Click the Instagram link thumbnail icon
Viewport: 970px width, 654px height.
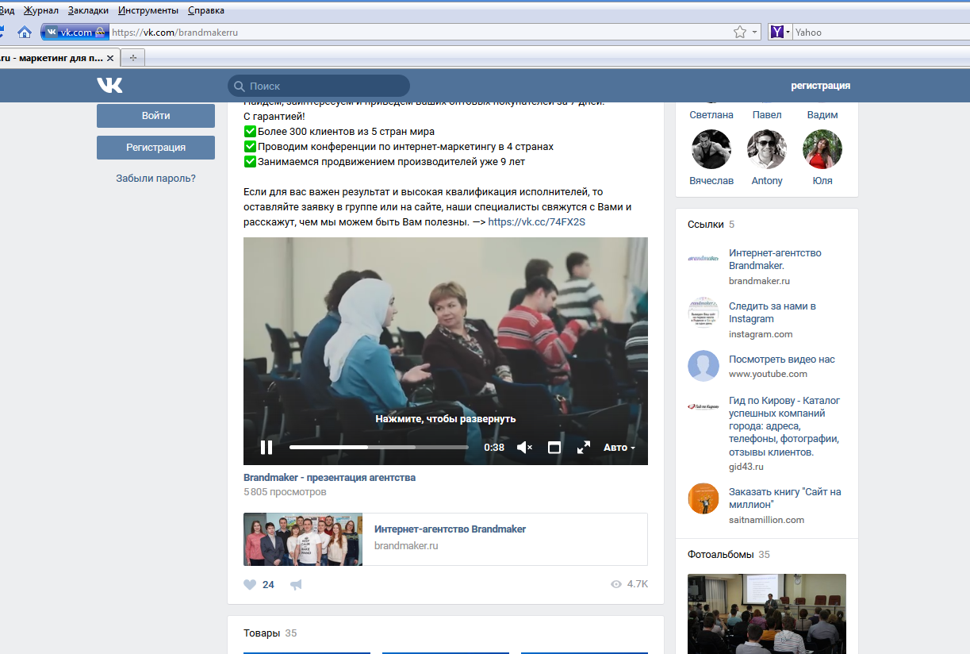704,312
